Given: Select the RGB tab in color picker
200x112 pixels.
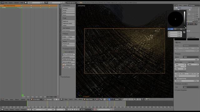Looking at the screenshot, I should (170, 29).
